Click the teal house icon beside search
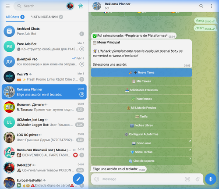This screenshot has width=219, height=189. pyautogui.click(x=81, y=6)
